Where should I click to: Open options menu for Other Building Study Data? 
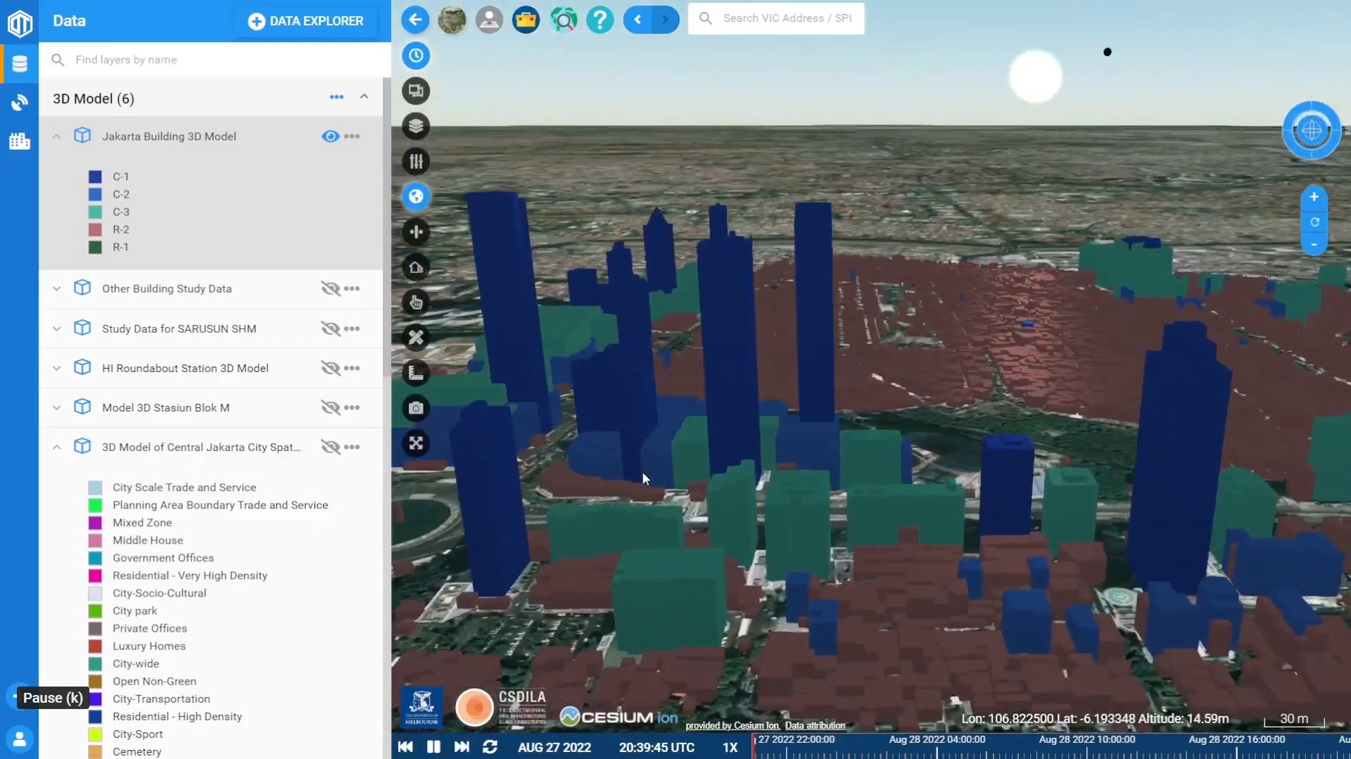pos(352,288)
